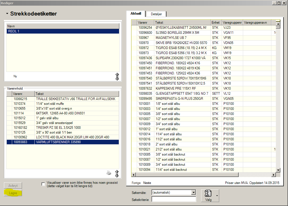Click the Varenr. header in Vareinnhold list

coord(23,94)
